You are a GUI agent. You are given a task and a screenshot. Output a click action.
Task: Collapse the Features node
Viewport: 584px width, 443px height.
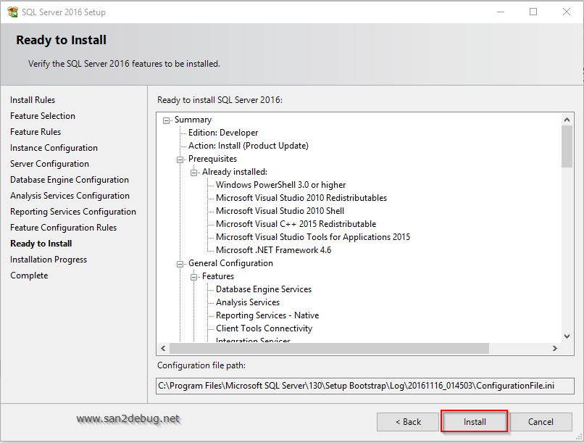point(193,277)
